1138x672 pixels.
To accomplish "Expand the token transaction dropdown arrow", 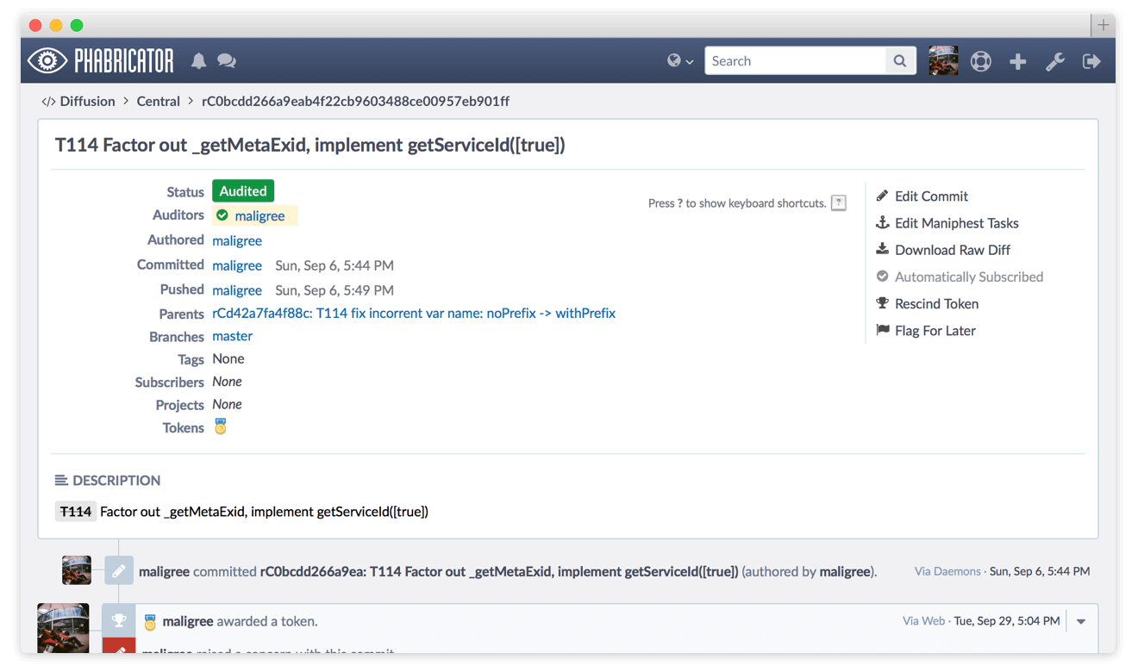I will (1081, 621).
